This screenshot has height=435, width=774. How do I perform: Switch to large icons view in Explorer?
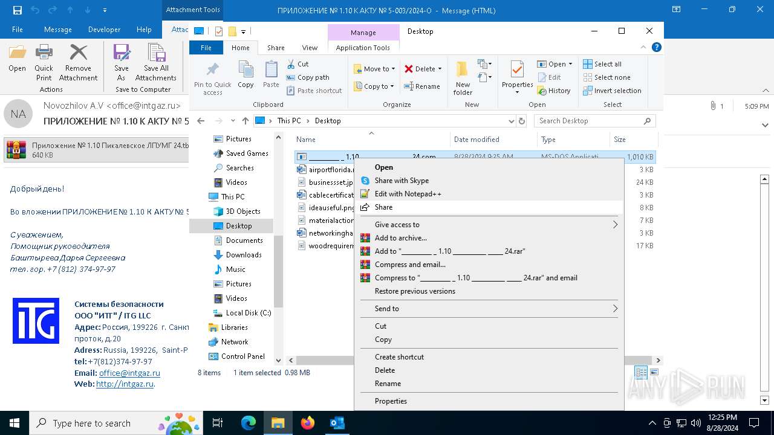pyautogui.click(x=654, y=373)
